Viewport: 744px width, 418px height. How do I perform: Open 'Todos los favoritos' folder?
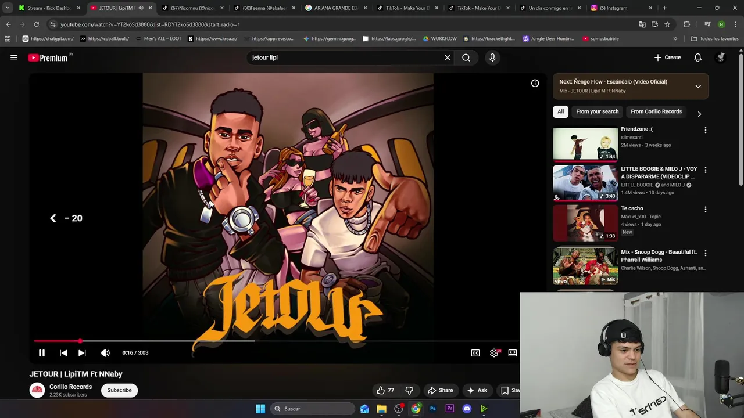714,39
